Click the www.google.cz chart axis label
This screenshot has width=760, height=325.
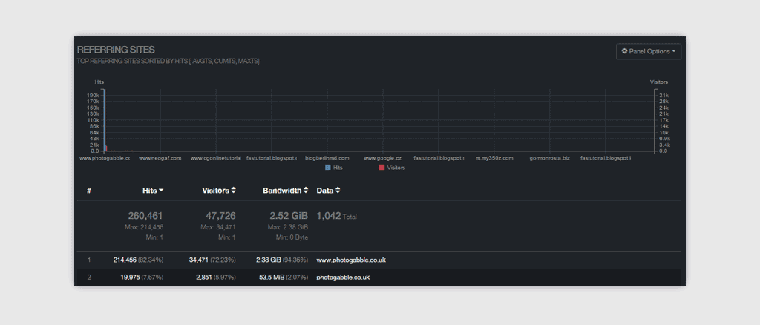[382, 158]
